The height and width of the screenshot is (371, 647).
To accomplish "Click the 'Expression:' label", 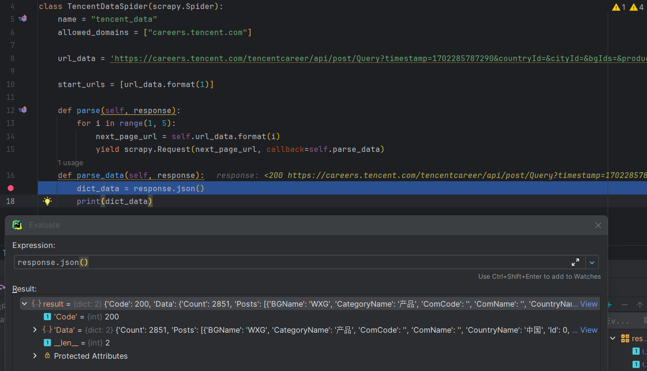I will coord(34,245).
